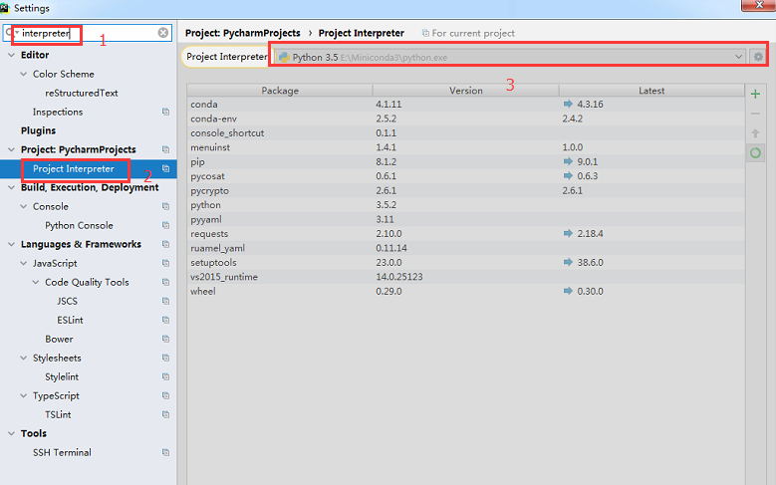
Task: Click the minus uninstall package icon
Action: [x=755, y=114]
